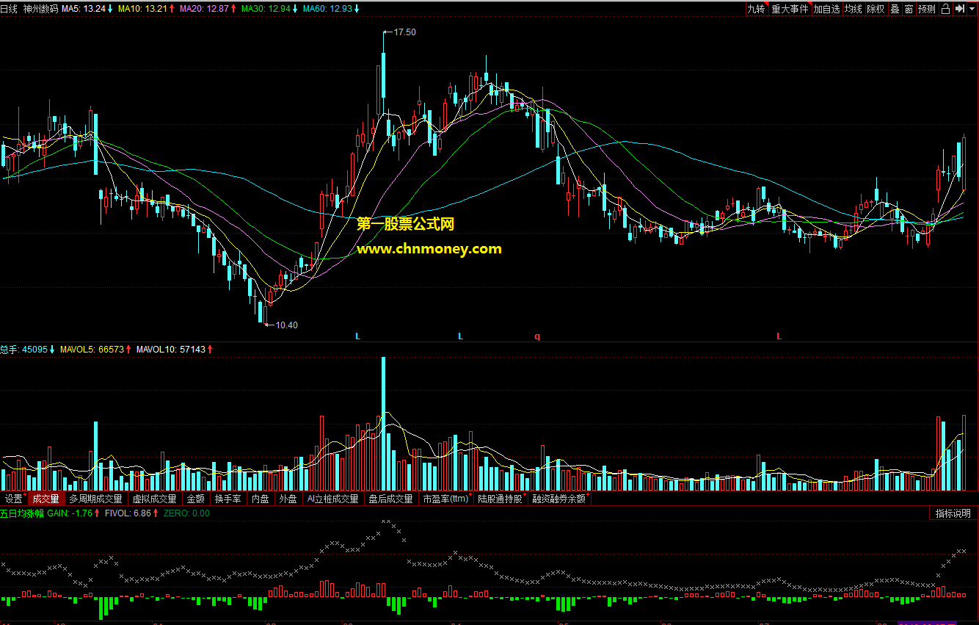979x625 pixels.
Task: Open the dropdown arrow at top-right corner
Action: tap(972, 9)
